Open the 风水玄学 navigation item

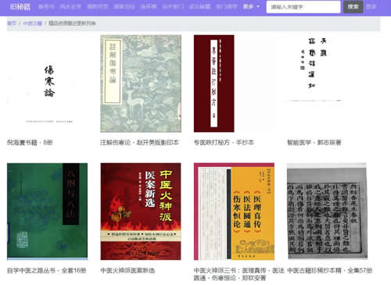click(70, 7)
